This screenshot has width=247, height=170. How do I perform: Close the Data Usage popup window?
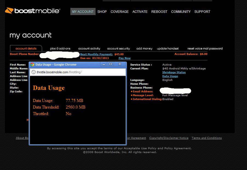pyautogui.click(x=120, y=64)
